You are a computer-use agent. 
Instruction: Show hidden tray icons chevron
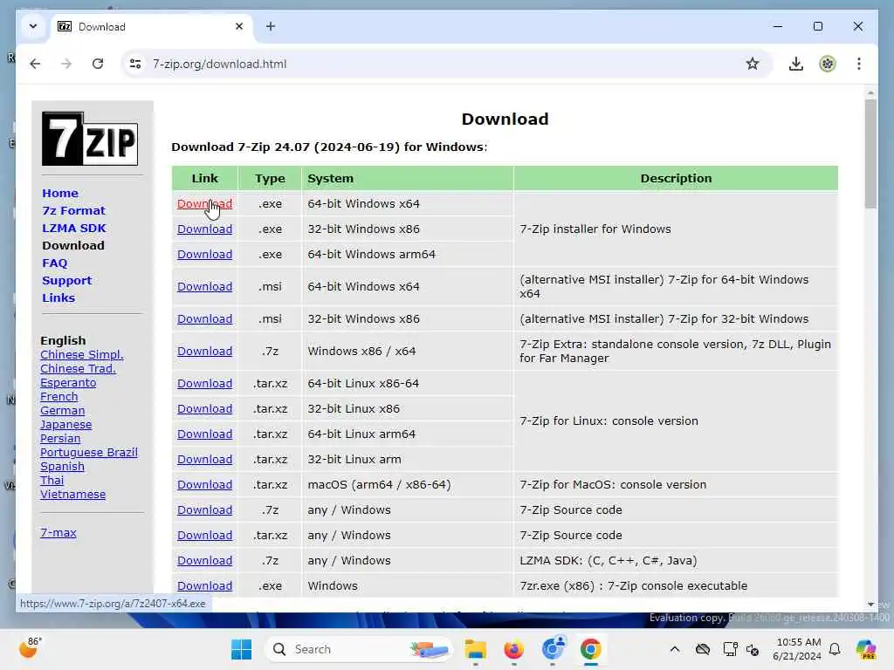[x=675, y=649]
